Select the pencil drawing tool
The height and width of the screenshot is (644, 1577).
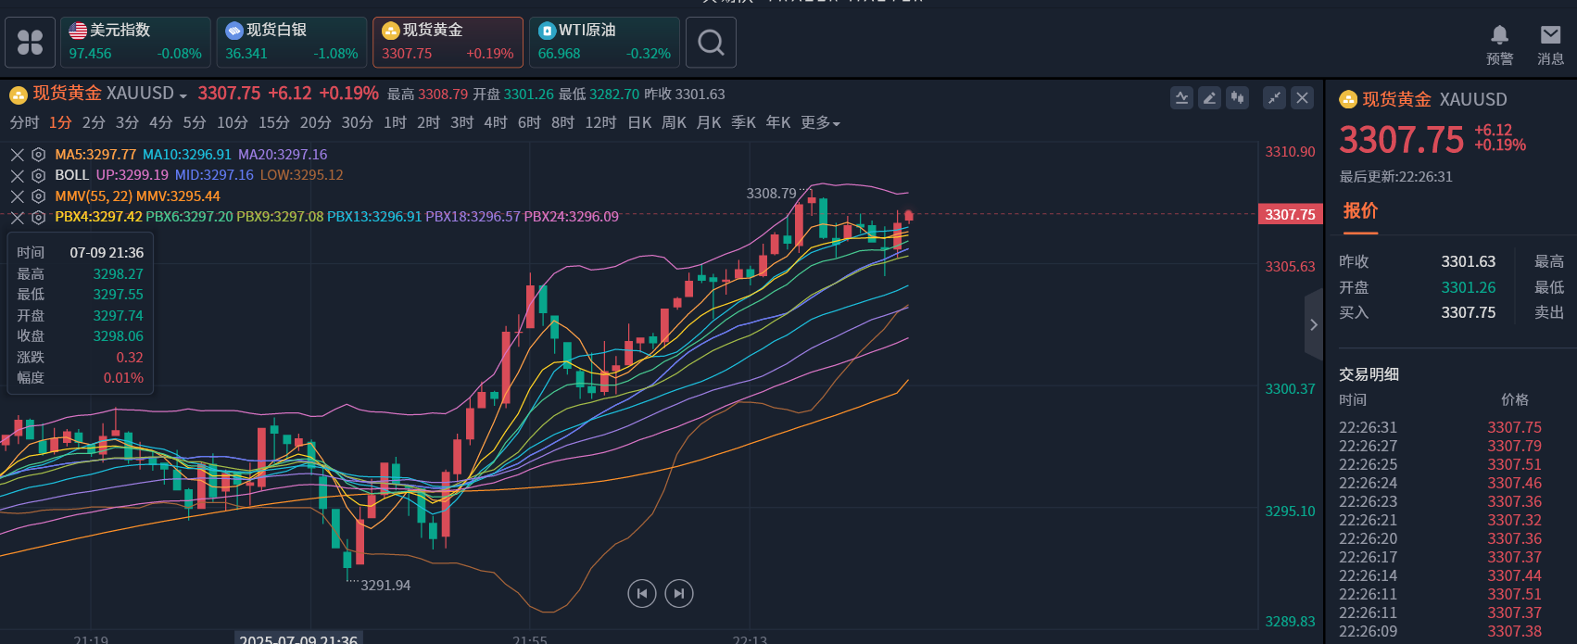click(1209, 97)
